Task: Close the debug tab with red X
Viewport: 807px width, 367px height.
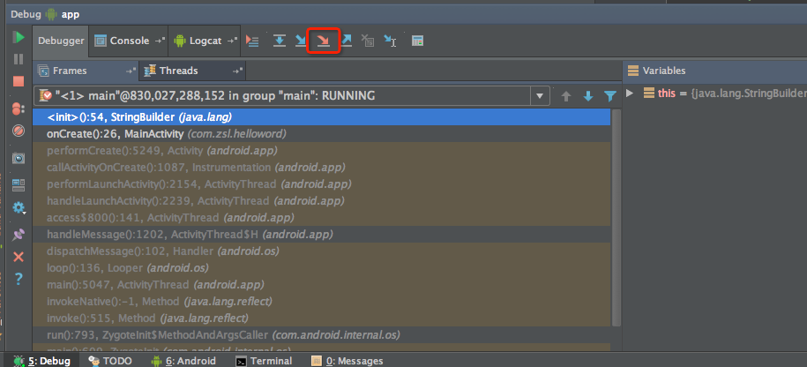Action: point(19,257)
